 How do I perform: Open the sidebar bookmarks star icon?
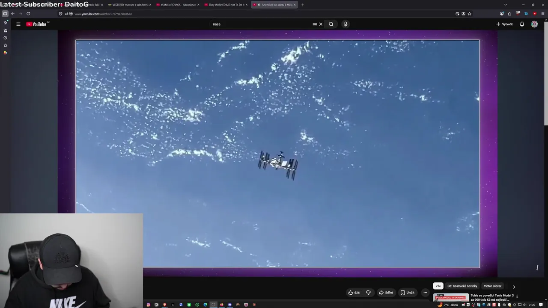(x=5, y=45)
